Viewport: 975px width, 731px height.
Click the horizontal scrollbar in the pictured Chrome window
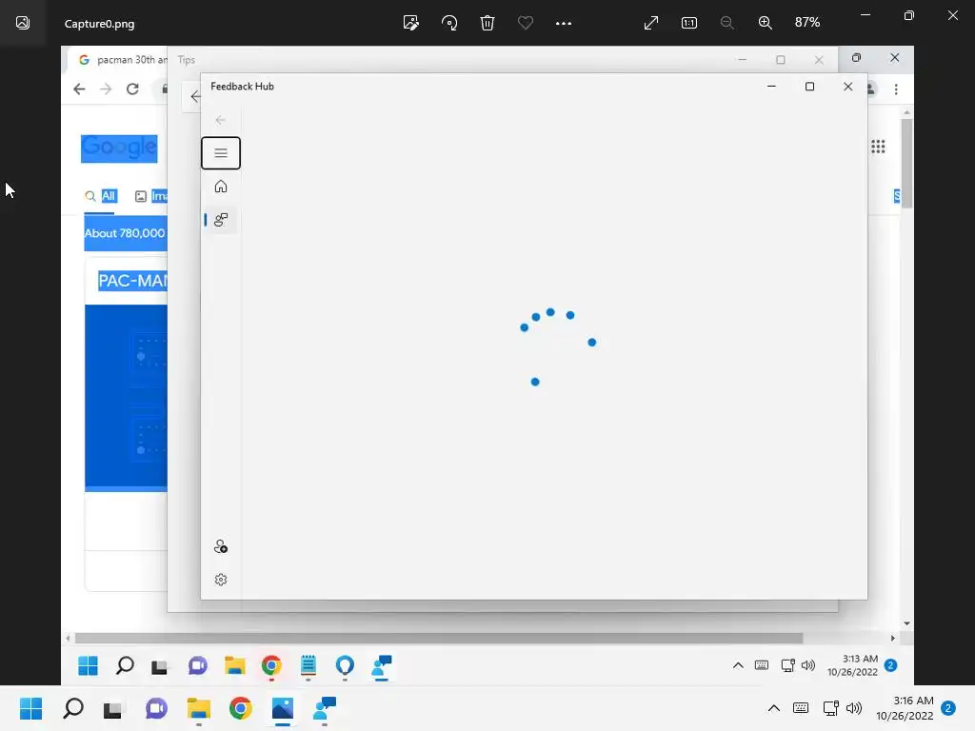click(439, 639)
